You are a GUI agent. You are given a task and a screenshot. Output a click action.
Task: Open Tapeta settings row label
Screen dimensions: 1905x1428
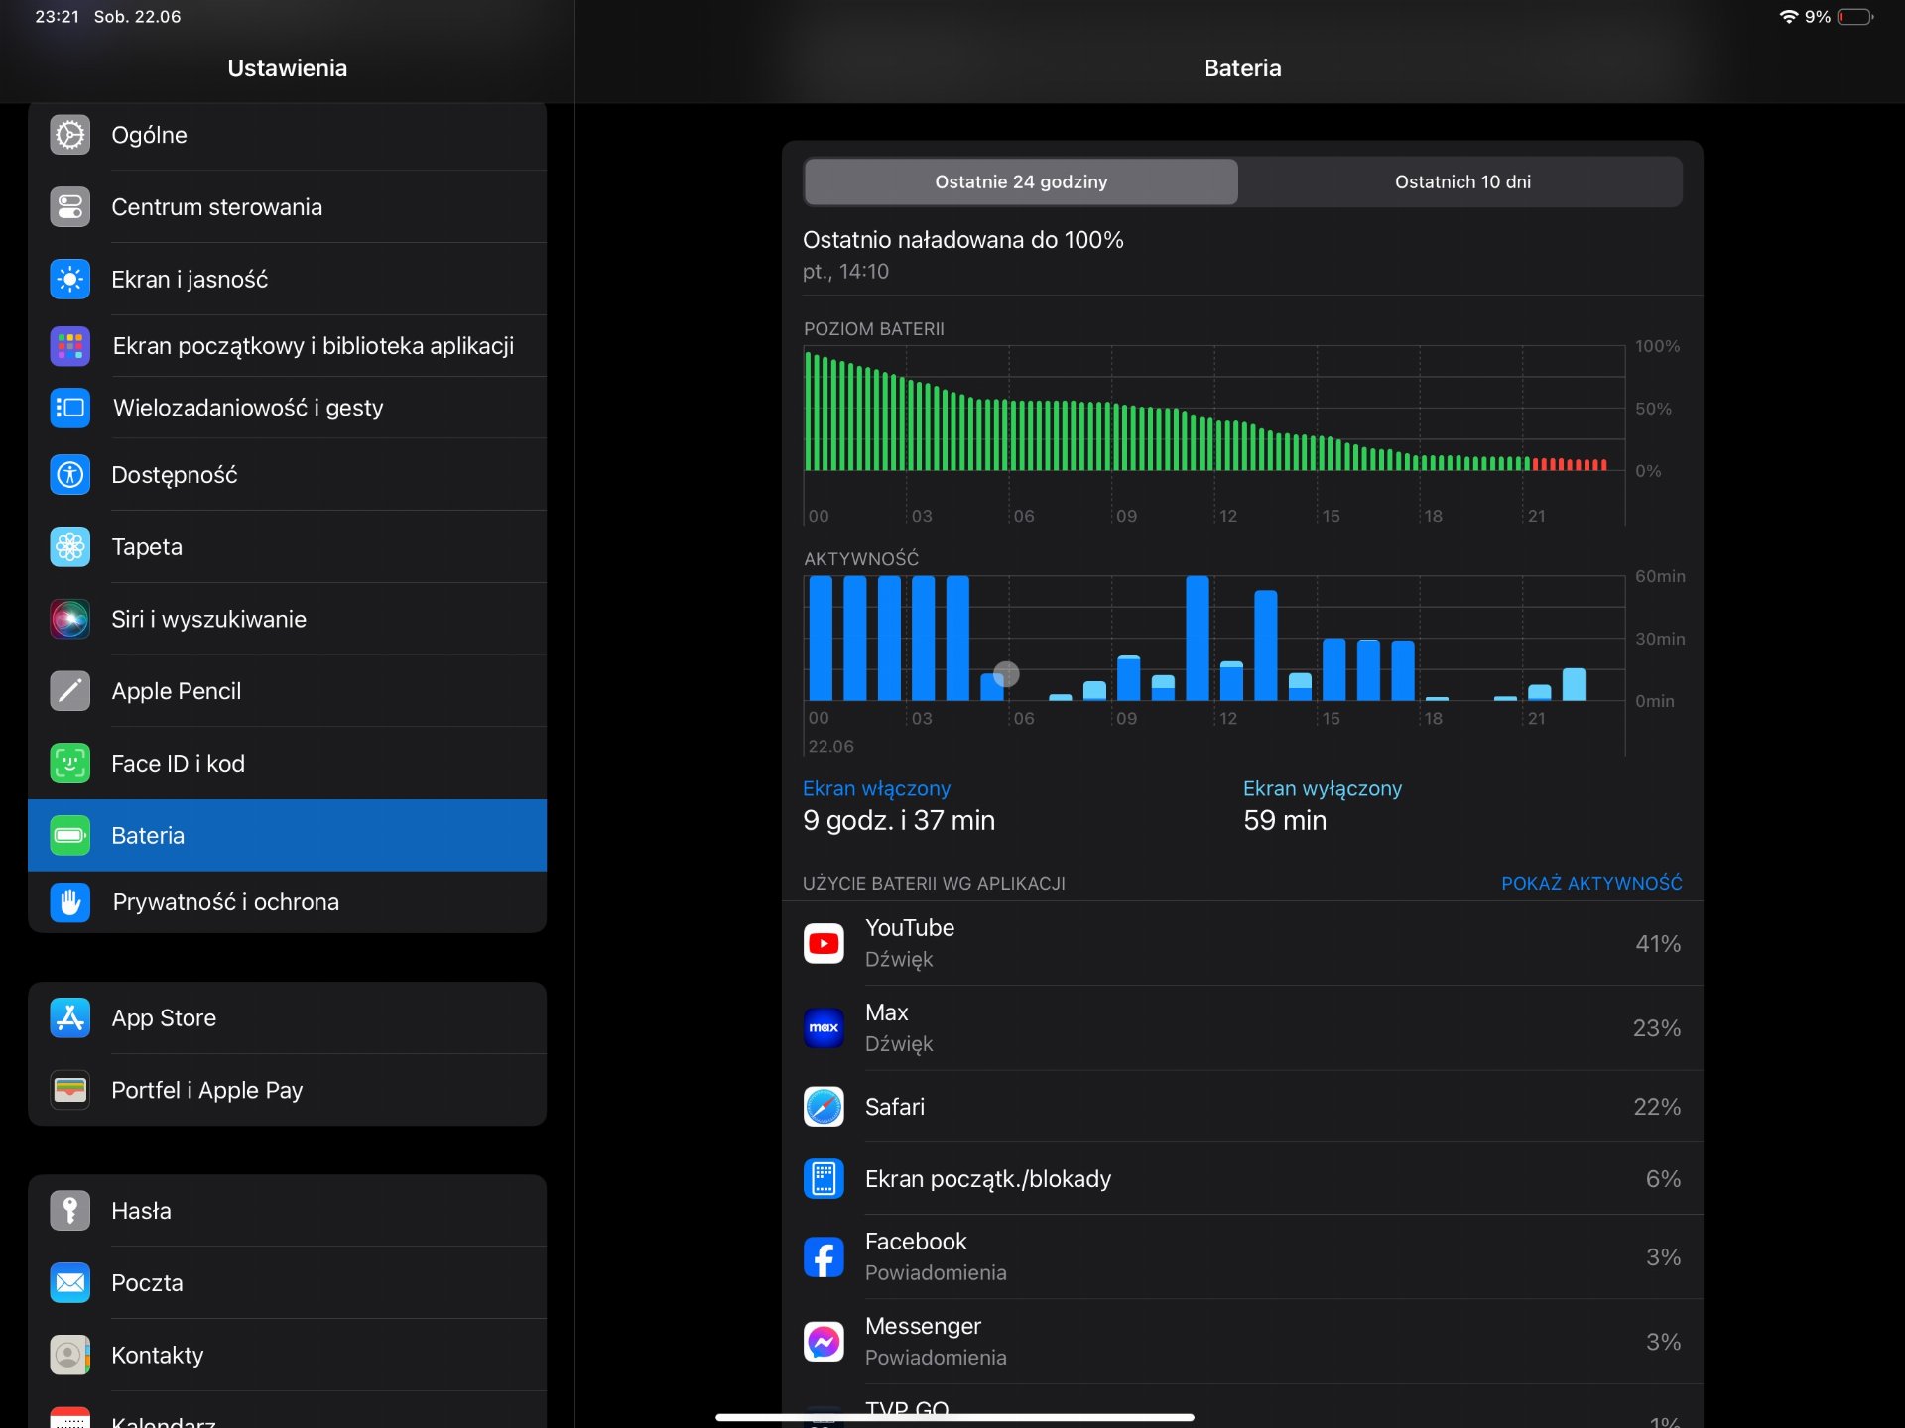(x=147, y=547)
